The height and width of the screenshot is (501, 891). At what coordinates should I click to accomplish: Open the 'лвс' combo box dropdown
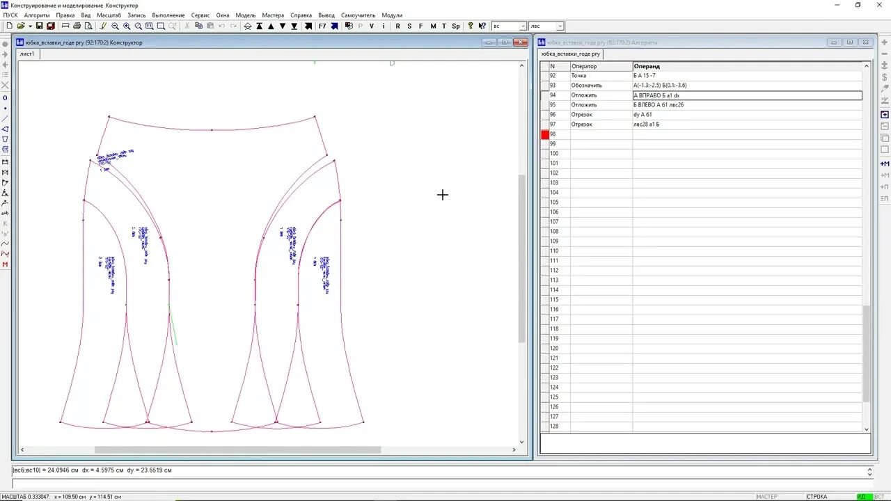pos(560,26)
